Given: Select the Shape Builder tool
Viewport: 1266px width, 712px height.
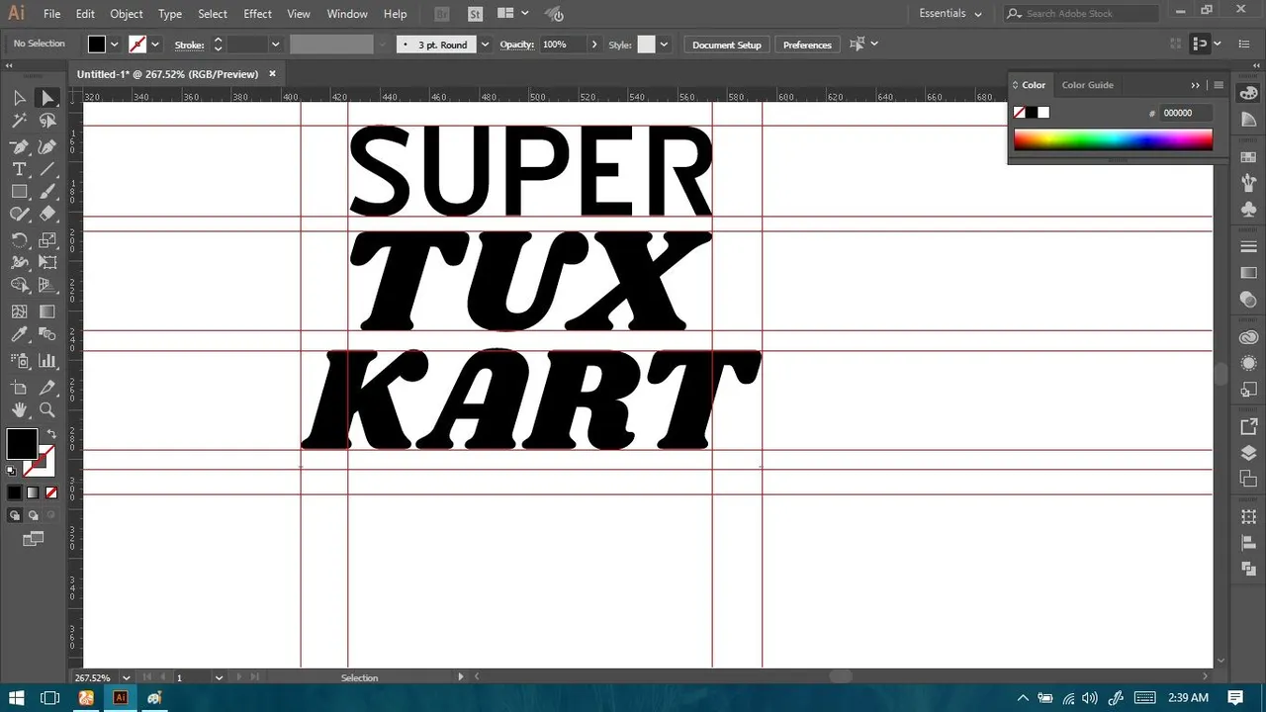Looking at the screenshot, I should pos(19,286).
